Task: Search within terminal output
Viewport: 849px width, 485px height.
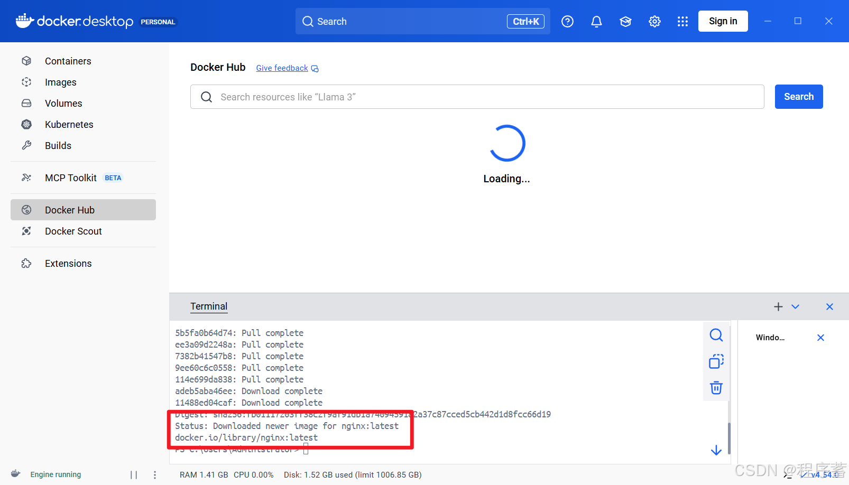Action: point(716,335)
